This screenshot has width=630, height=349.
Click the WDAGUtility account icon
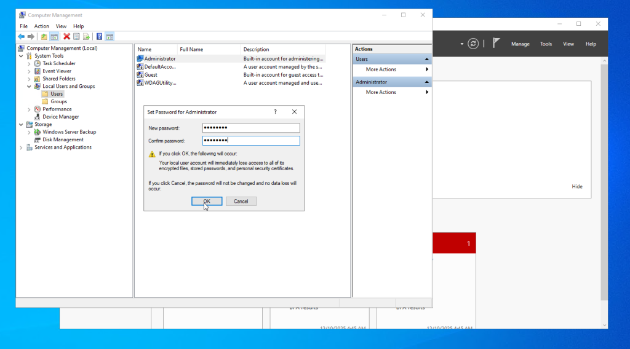click(140, 82)
